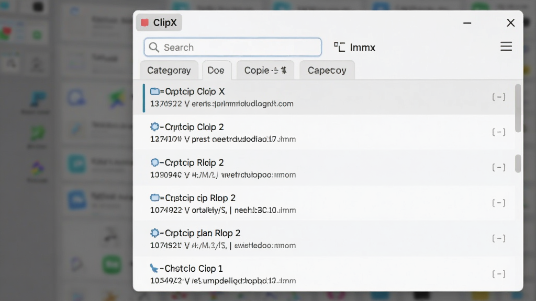
Task: Collapse the Crptcip Rloip 2 entry
Action: [499, 167]
